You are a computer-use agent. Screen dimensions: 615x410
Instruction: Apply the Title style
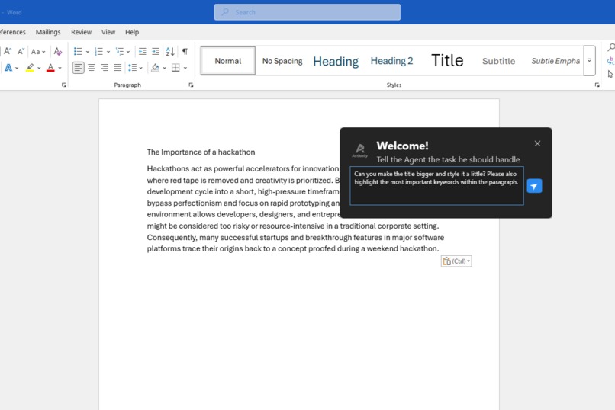click(x=447, y=61)
